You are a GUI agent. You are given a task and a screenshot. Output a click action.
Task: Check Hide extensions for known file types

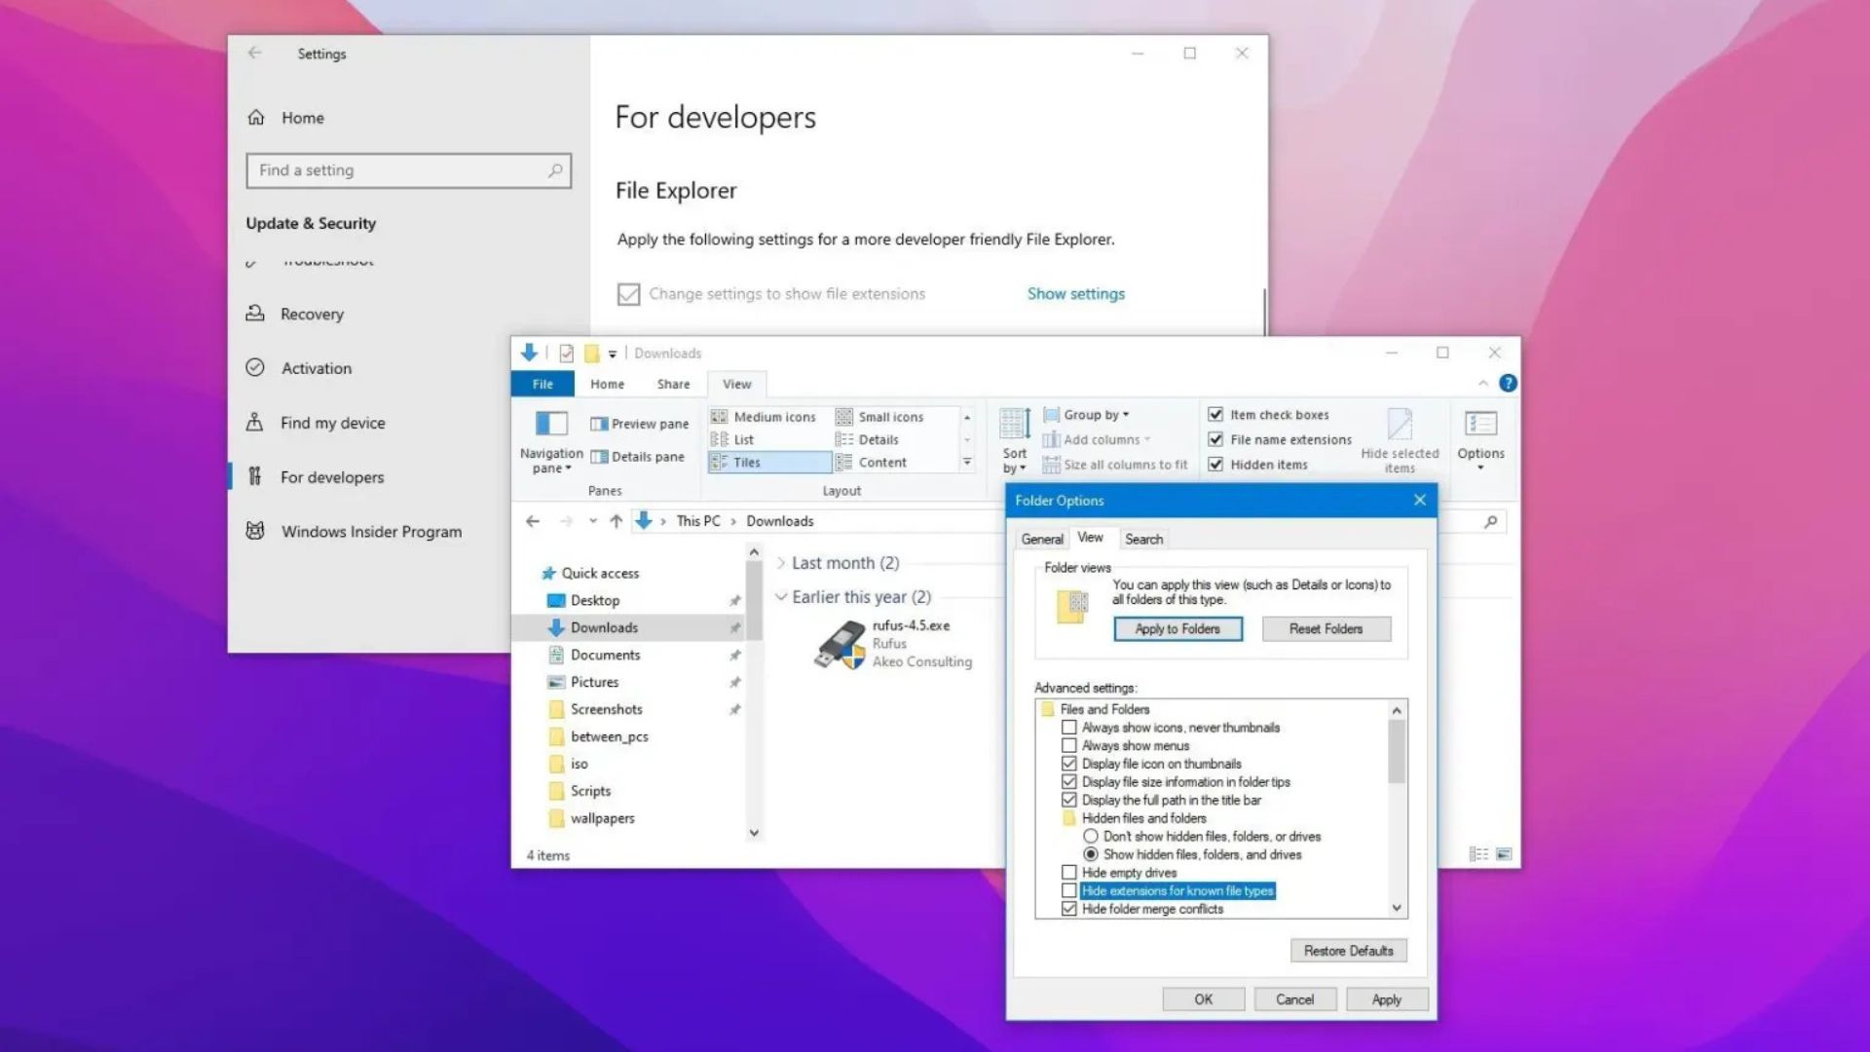1068,889
